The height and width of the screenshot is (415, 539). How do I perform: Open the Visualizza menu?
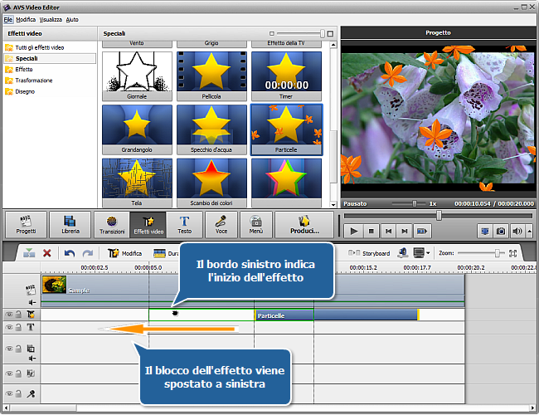point(51,18)
